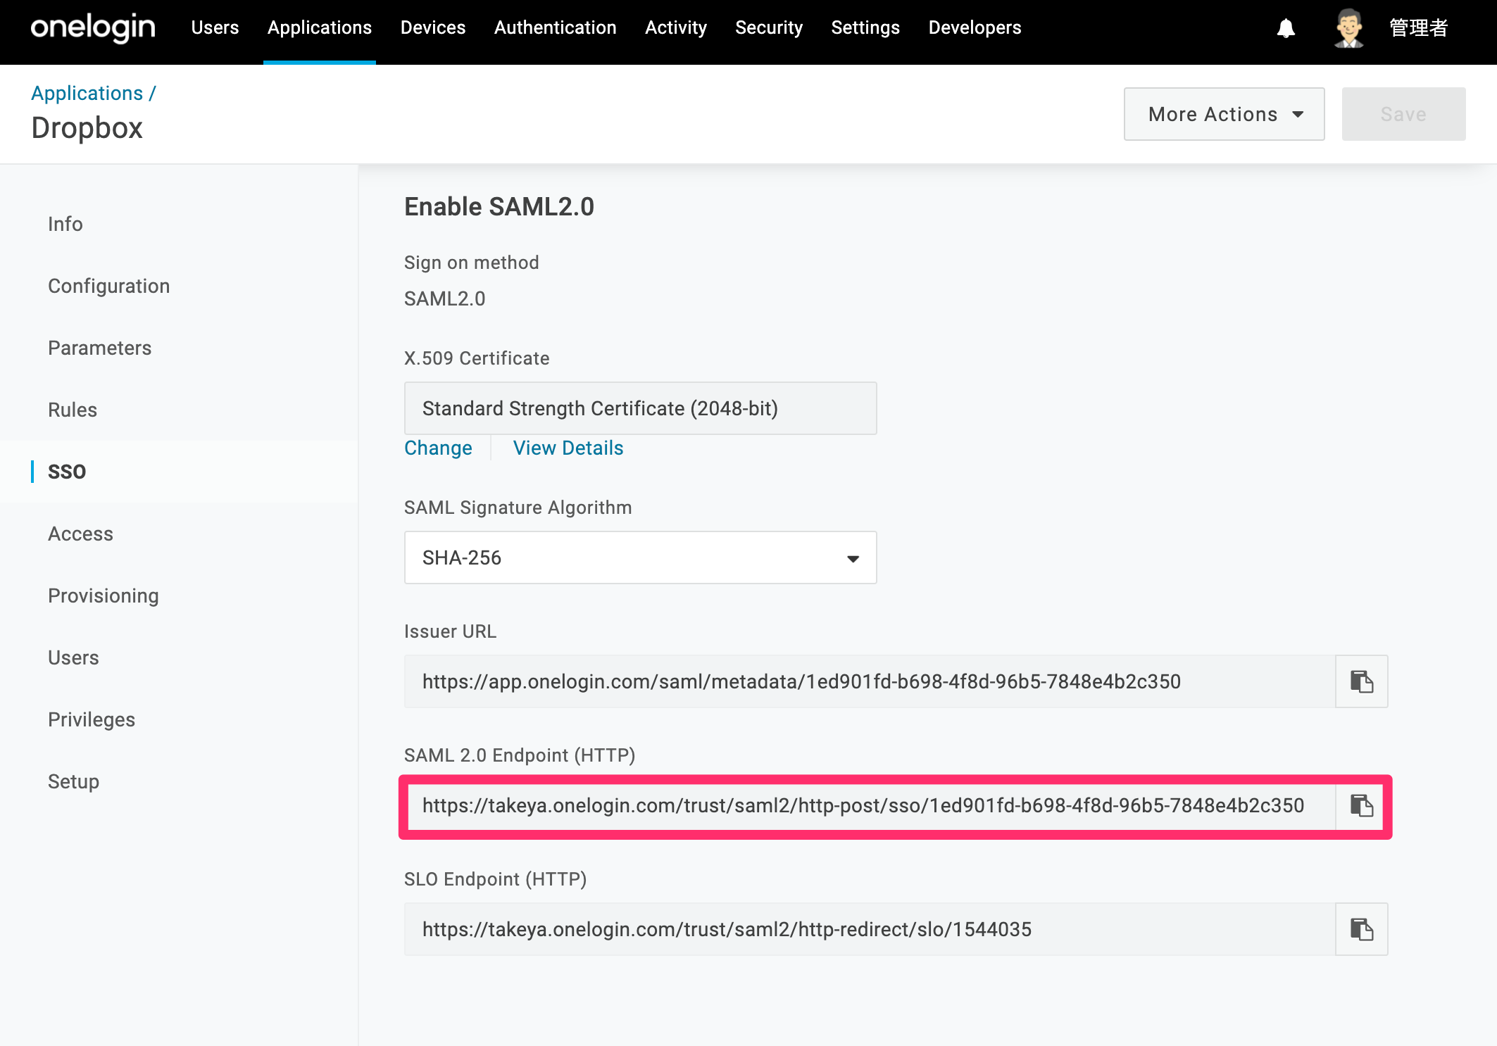Click the View Details link
This screenshot has width=1497, height=1046.
[568, 448]
